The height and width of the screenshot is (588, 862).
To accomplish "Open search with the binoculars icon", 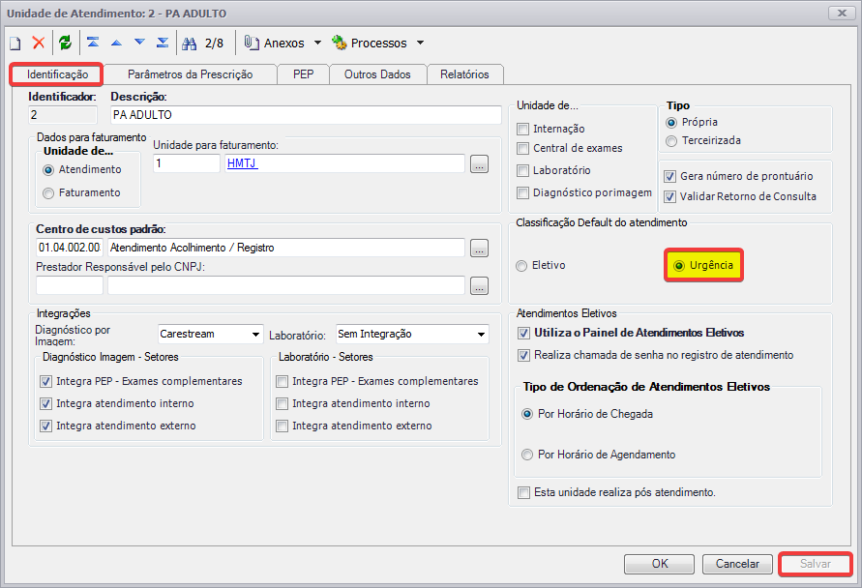I will pyautogui.click(x=189, y=44).
